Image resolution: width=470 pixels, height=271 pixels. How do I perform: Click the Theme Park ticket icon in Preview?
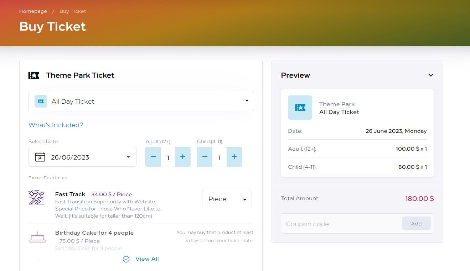pyautogui.click(x=300, y=108)
